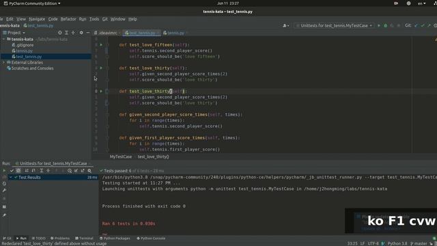Run Unittests with the green toolbar play button
Viewport: 437px width, 246px height.
click(x=379, y=25)
